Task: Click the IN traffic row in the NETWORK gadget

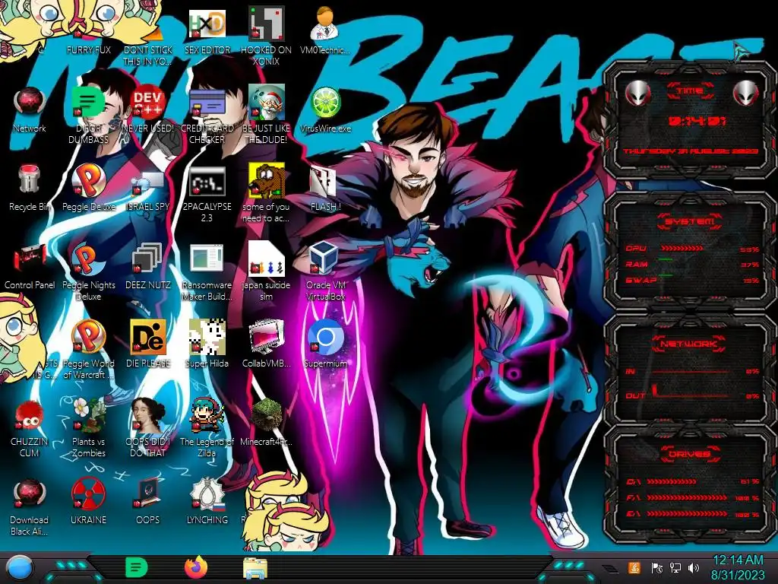Action: (692, 371)
